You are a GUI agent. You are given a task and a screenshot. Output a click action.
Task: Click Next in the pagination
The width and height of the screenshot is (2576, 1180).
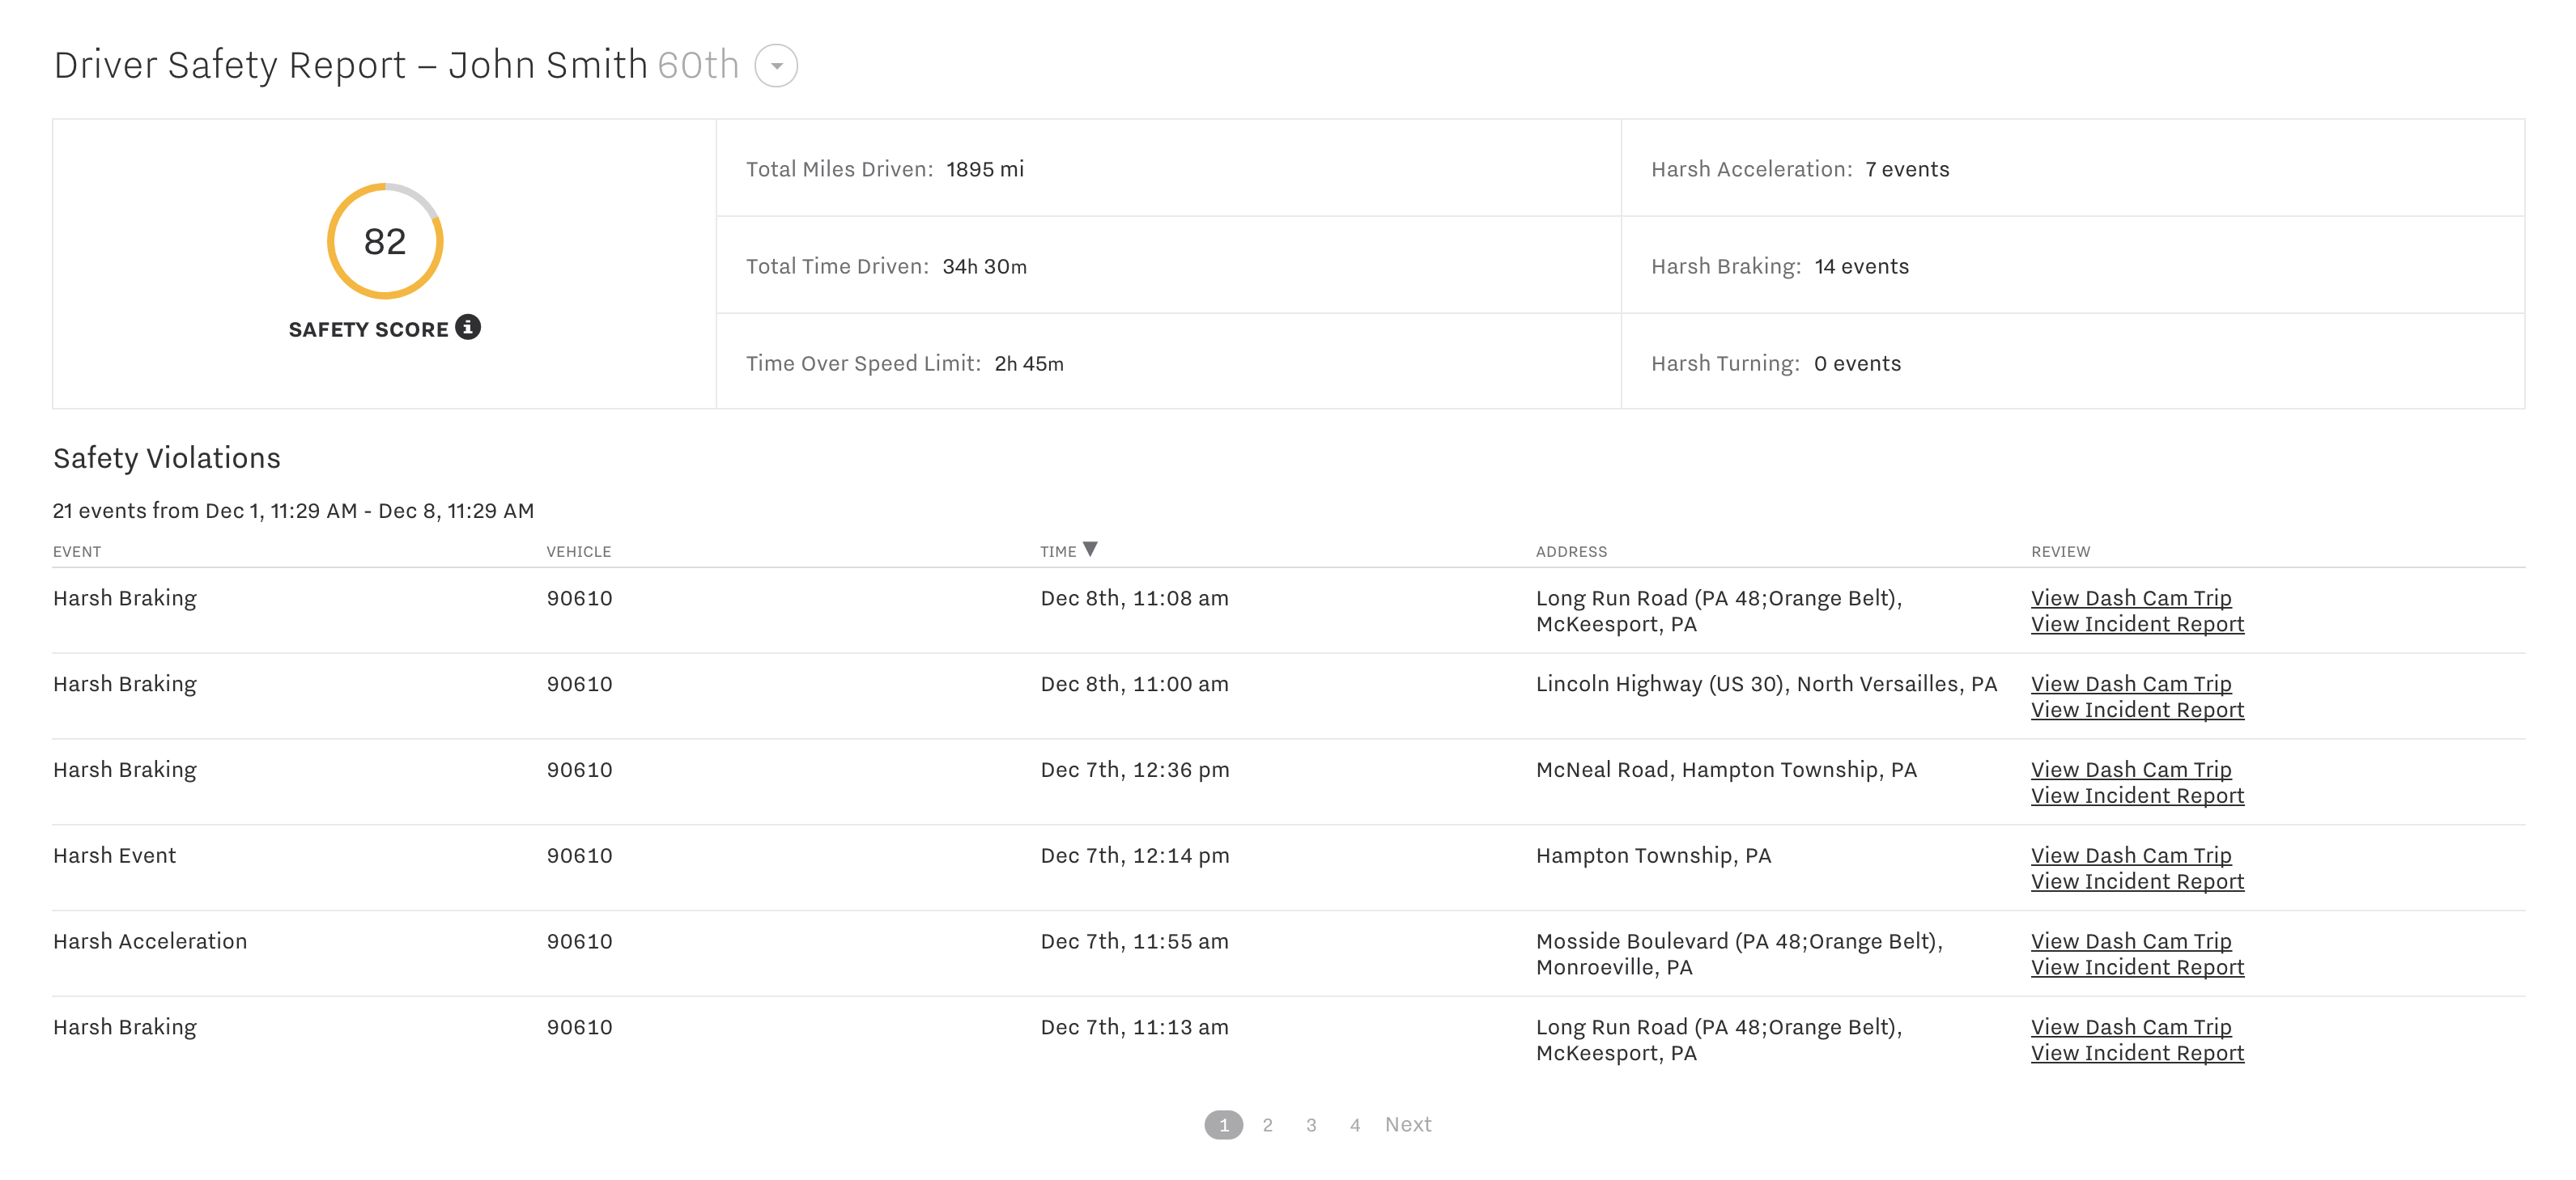tap(1407, 1125)
